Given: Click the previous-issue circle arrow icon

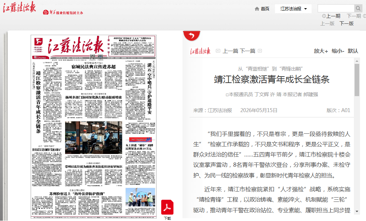Looking at the screenshot, I should (324, 16).
